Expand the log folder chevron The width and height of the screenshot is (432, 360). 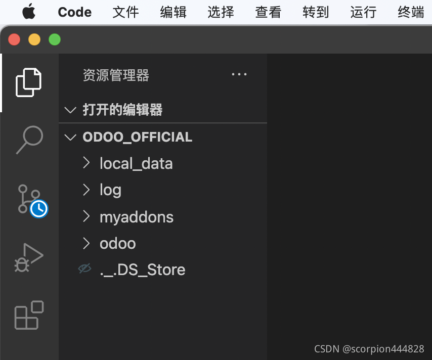pos(86,190)
